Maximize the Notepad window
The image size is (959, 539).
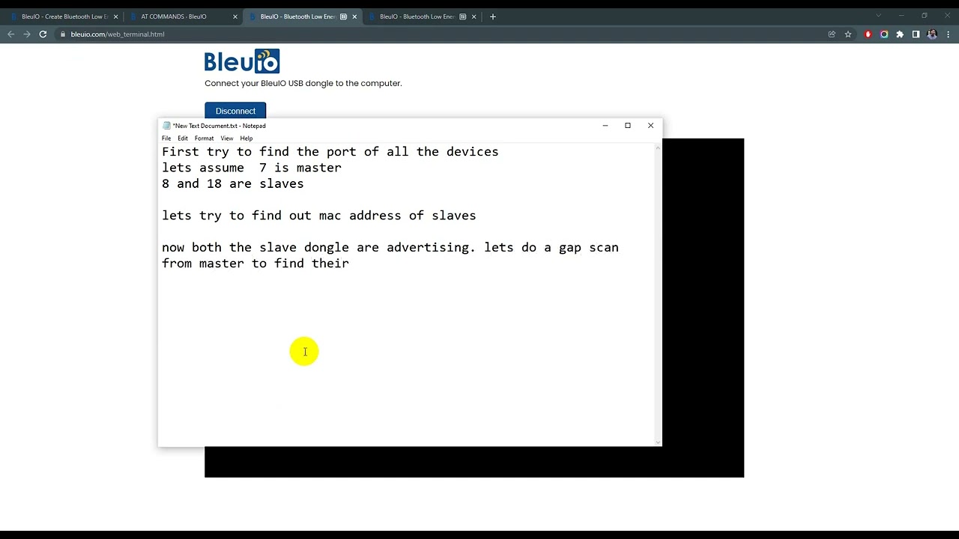tap(628, 125)
